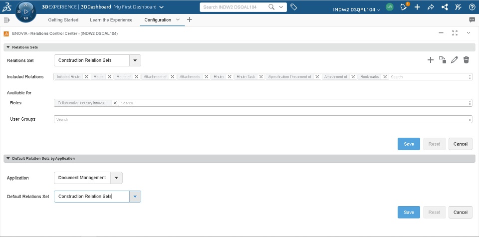Remove Specification Document of chip

(317, 77)
